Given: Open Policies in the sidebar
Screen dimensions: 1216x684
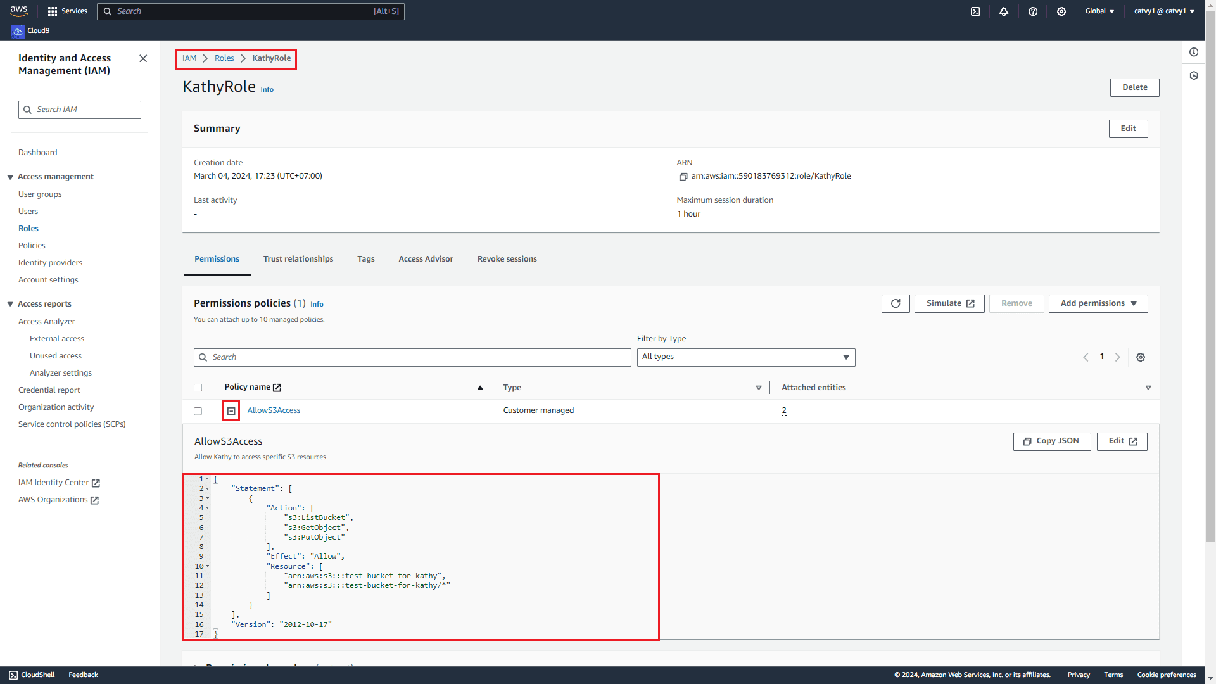Looking at the screenshot, I should (x=32, y=246).
